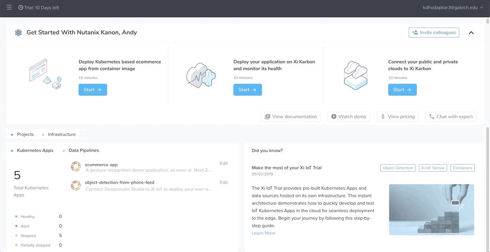The height and width of the screenshot is (252, 490).
Task: Click the object-detection-from-phone-feed row icon
Action: (76, 186)
